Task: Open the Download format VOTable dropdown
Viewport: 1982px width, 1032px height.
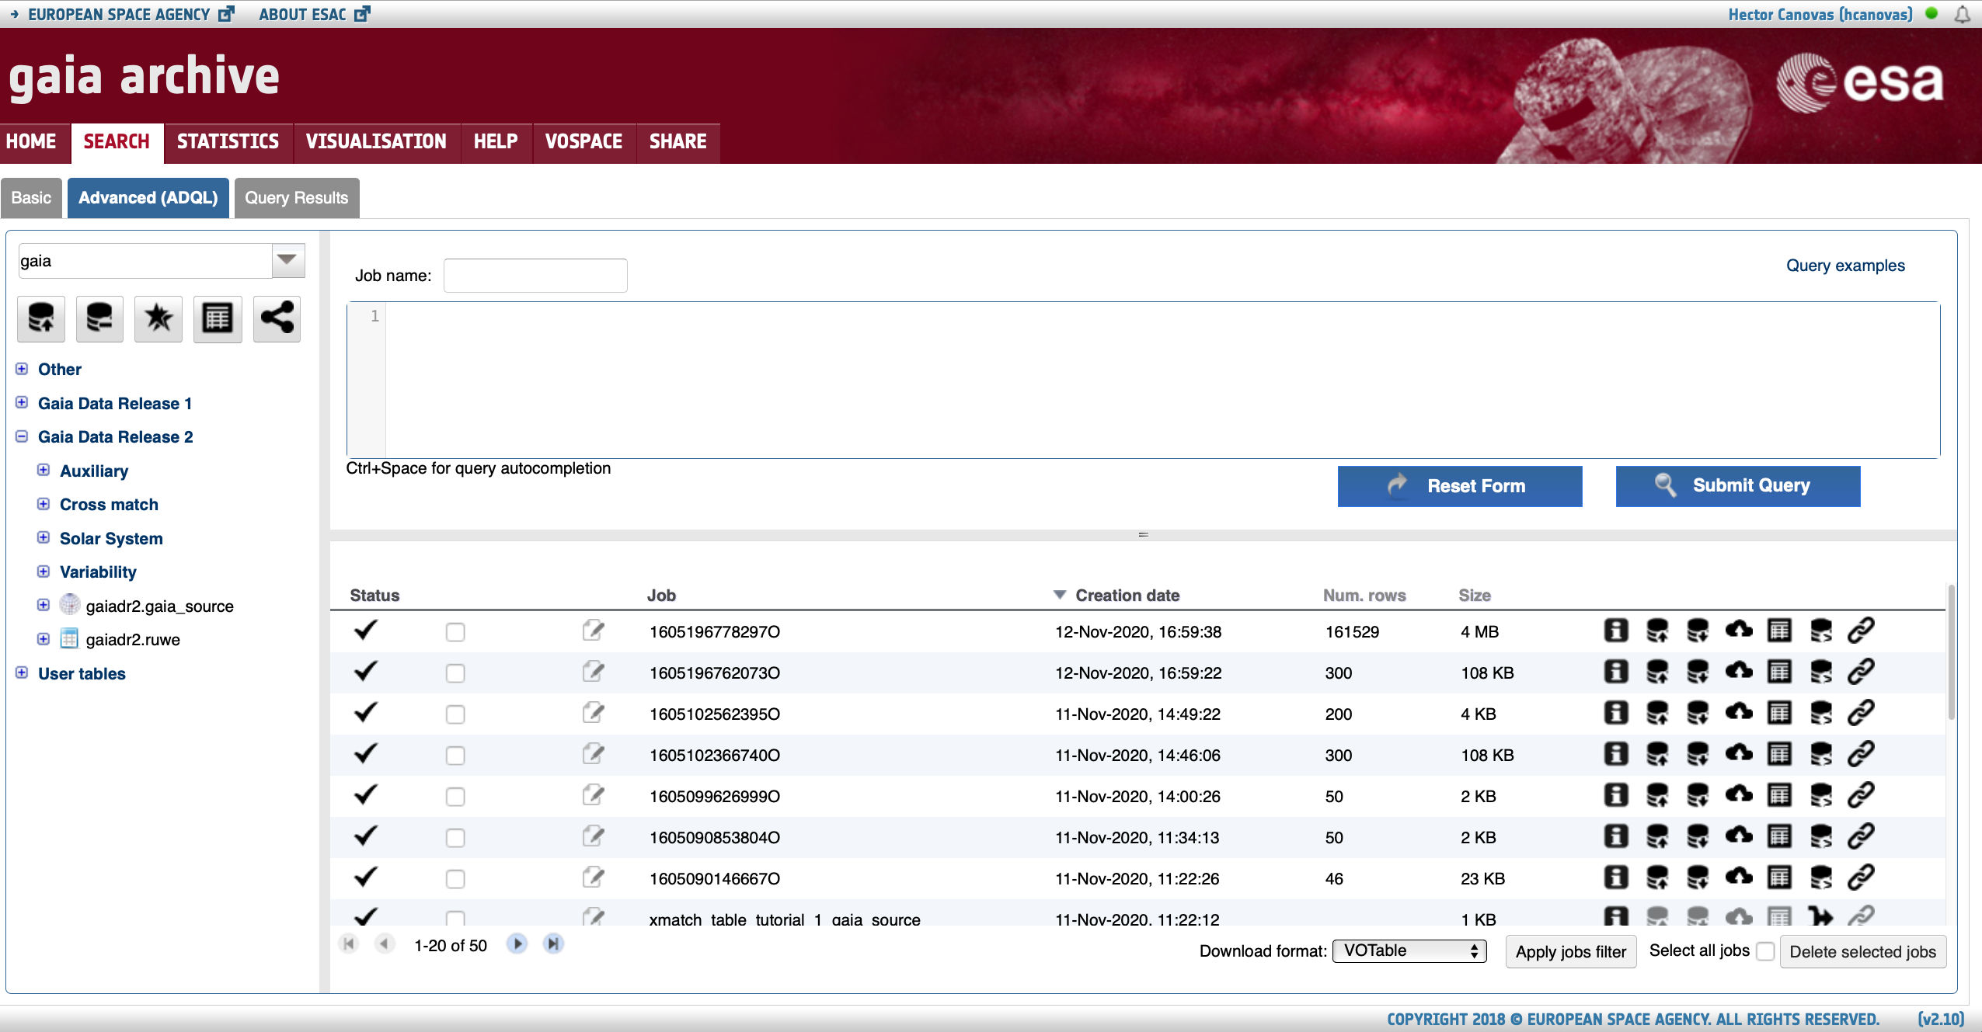Action: (x=1409, y=950)
